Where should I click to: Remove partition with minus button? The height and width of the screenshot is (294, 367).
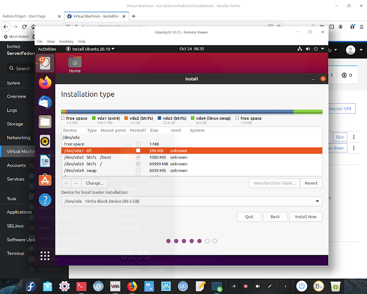coord(76,183)
